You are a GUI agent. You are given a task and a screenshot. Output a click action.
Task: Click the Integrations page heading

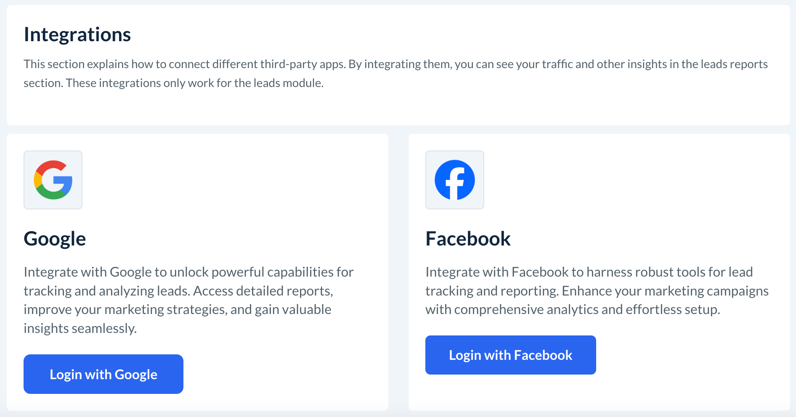77,34
